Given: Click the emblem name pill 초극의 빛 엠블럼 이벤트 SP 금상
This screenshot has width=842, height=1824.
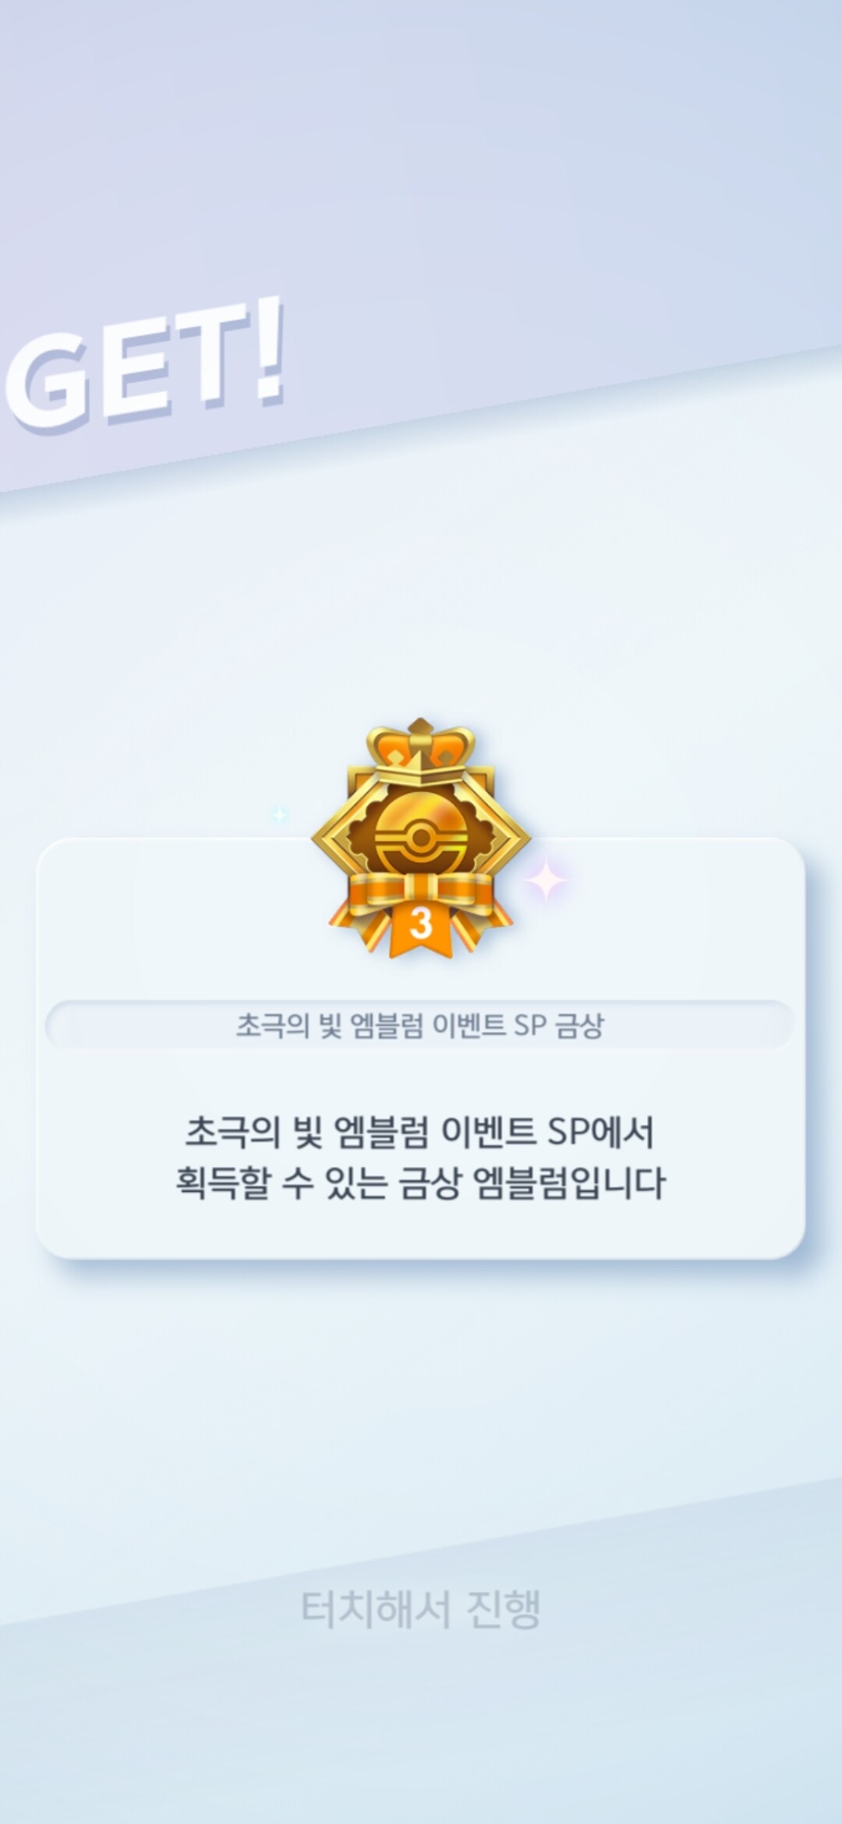Looking at the screenshot, I should point(420,1026).
